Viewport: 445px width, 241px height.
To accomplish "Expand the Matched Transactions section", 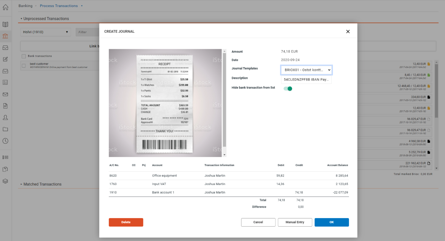I will [42, 184].
